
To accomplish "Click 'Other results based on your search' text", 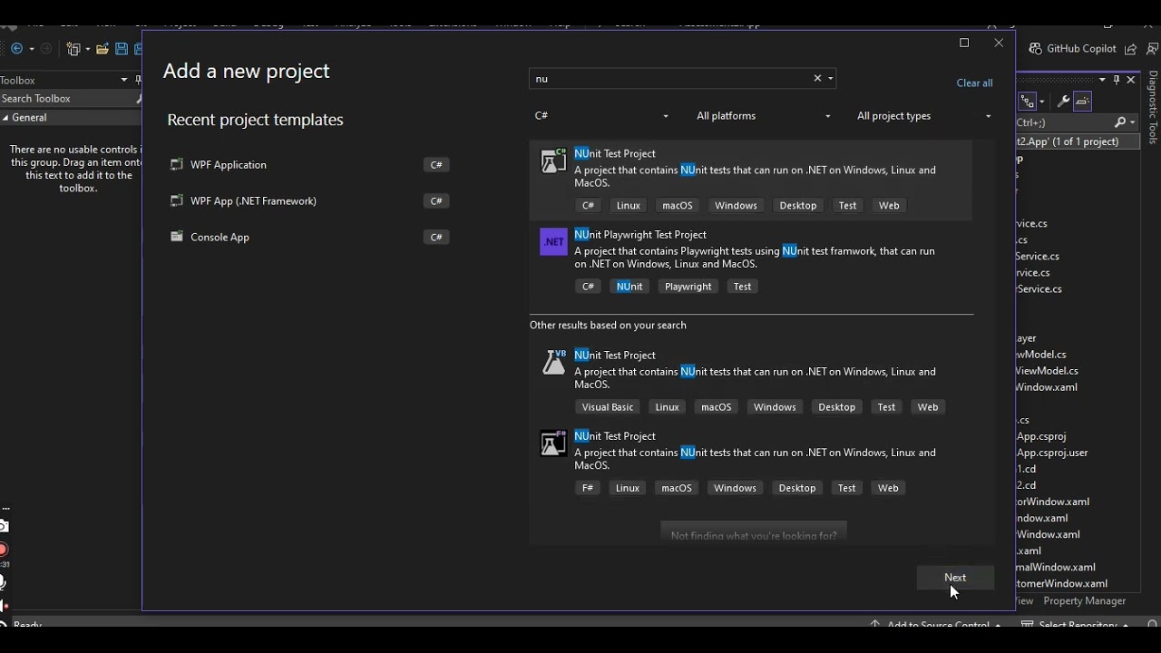I will point(608,325).
